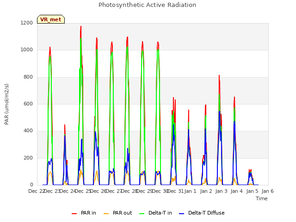296x222 pixels.
Task: Toggle Delta-T in legend entry
Action: [x=155, y=213]
